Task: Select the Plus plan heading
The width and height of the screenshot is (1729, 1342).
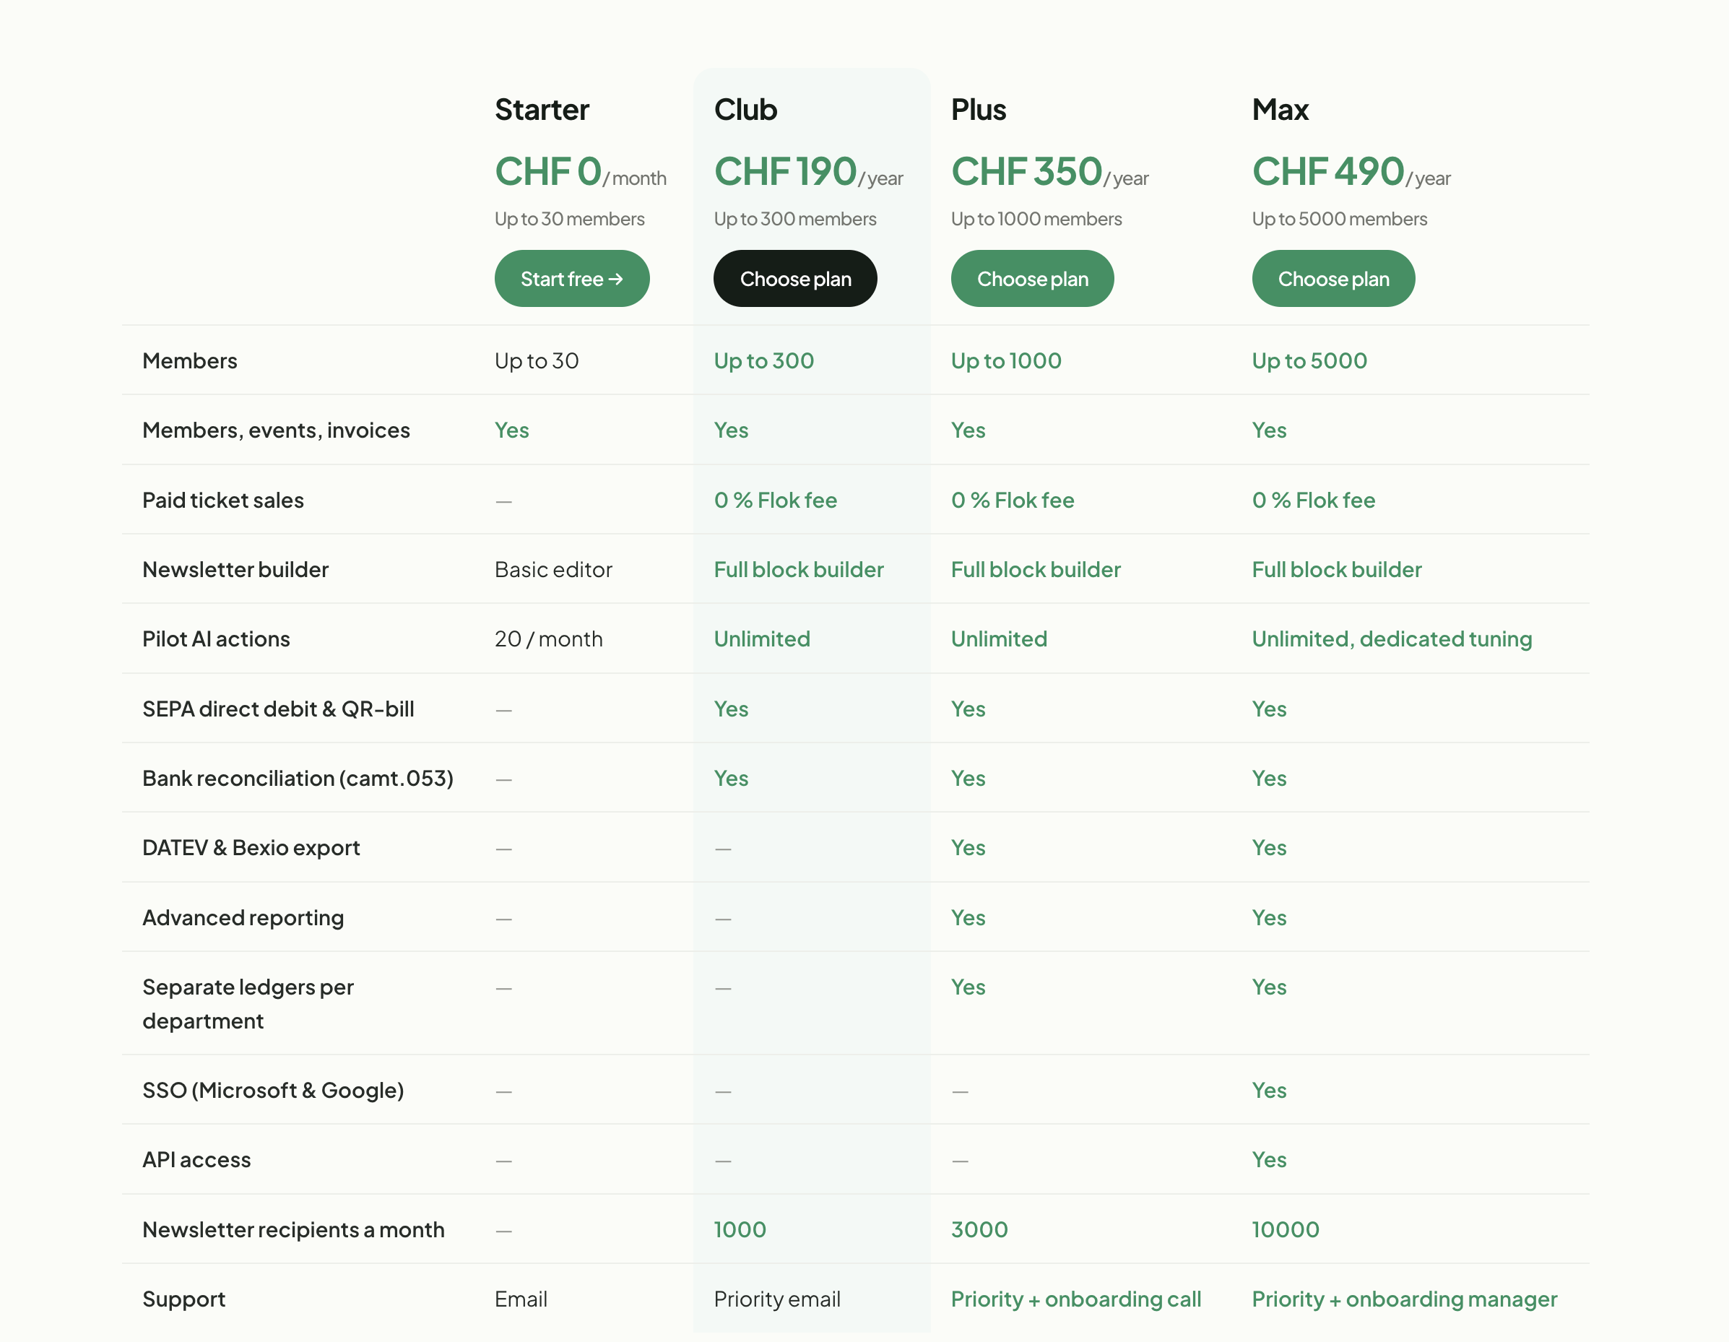Action: pyautogui.click(x=979, y=110)
